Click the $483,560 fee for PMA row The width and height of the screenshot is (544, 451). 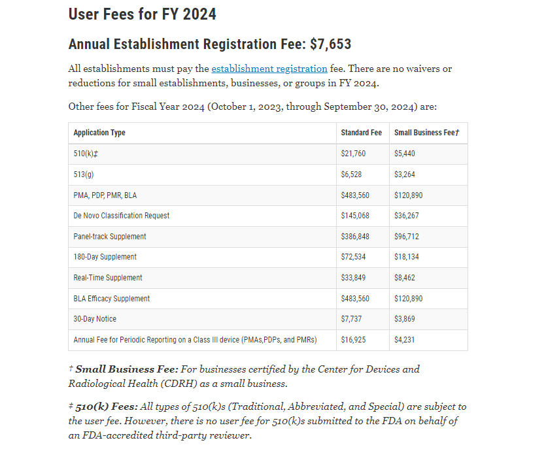355,195
